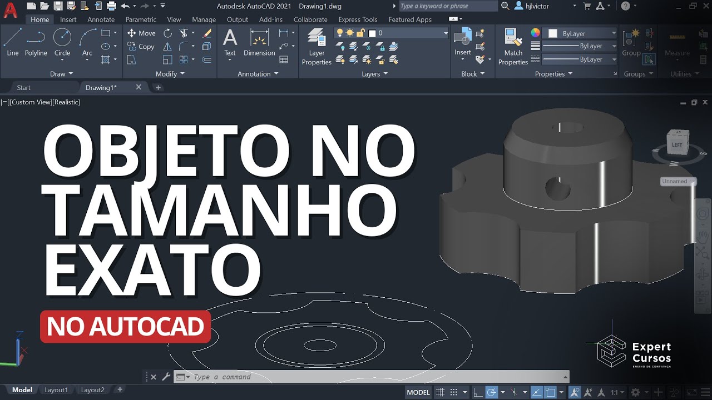Pick the Arc tool

click(x=87, y=42)
